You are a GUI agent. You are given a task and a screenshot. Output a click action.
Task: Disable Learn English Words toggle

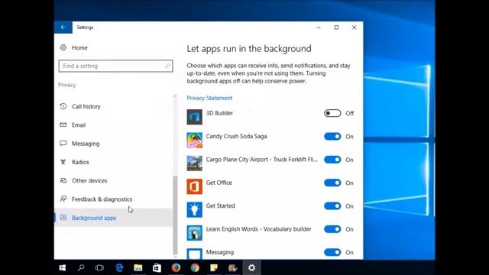[332, 229]
